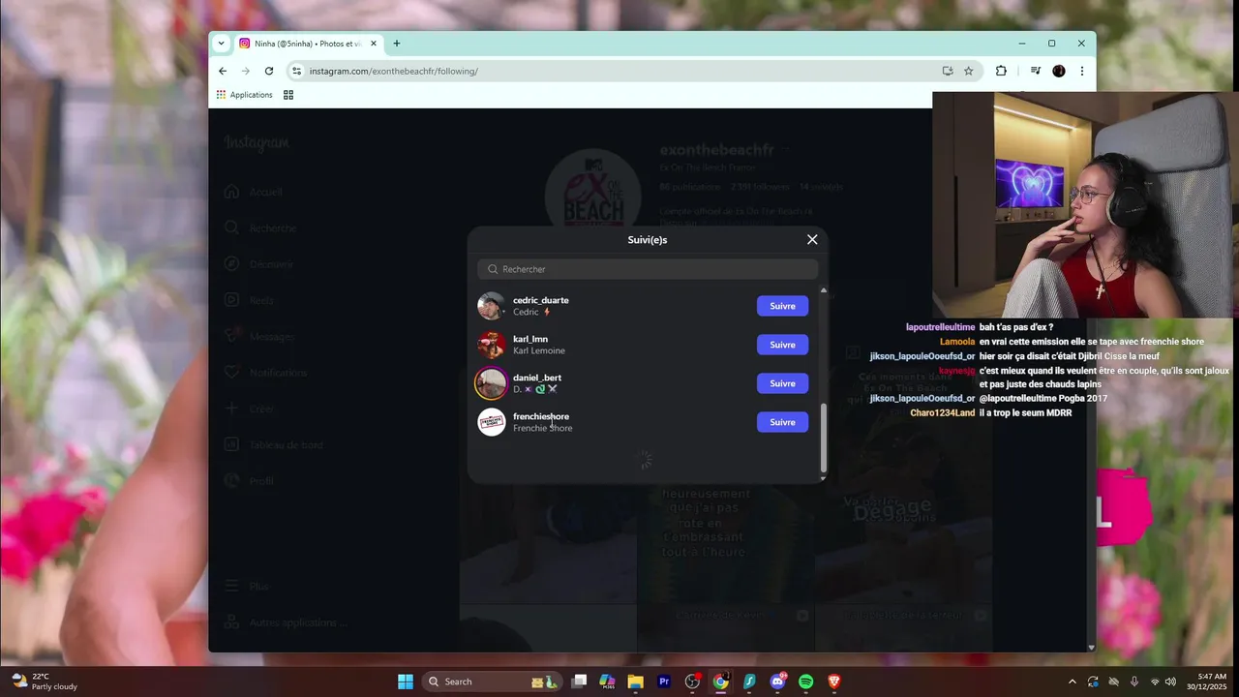Click the karl_lmn username

pos(530,339)
